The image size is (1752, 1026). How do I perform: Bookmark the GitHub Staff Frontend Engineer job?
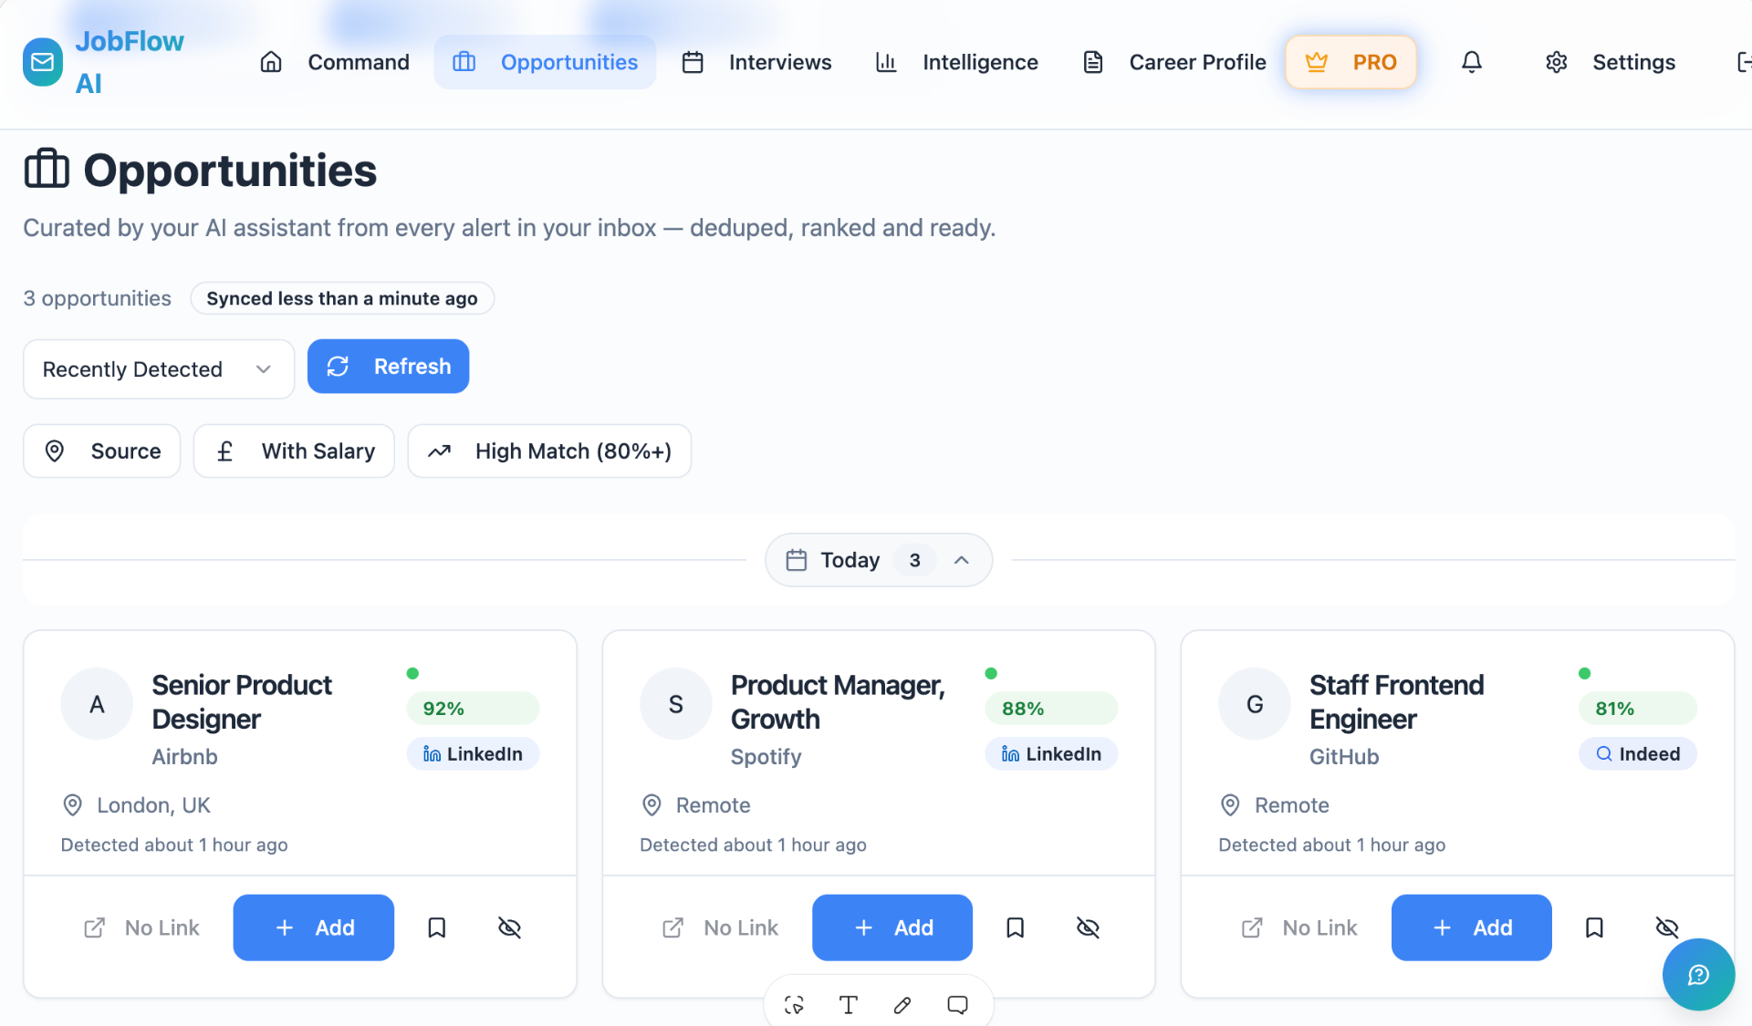pos(1594,928)
